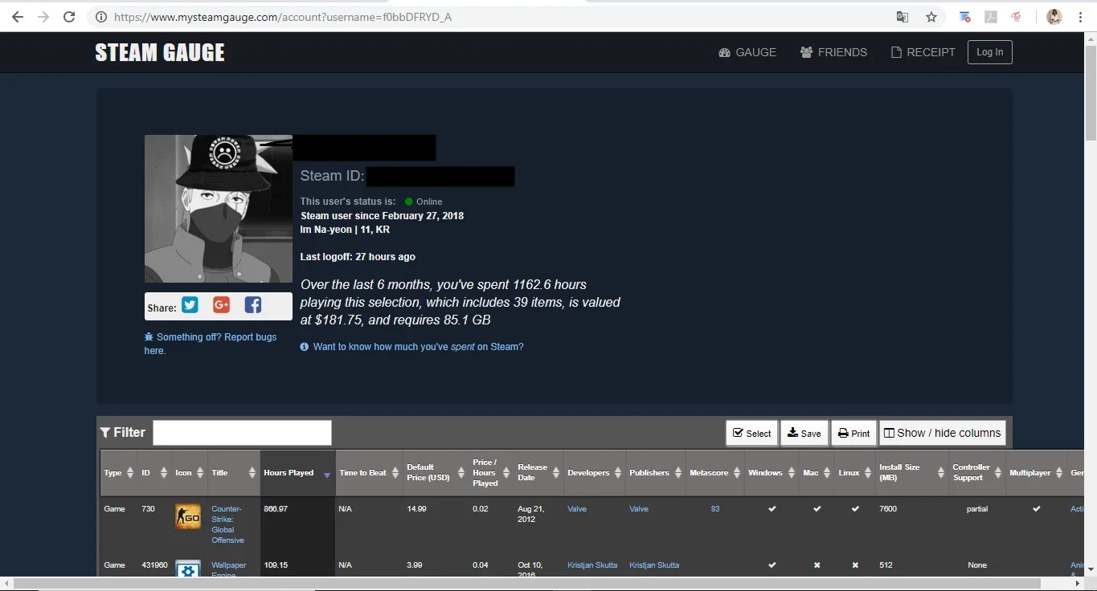
Task: Click the Counter-Strike game icon
Action: click(x=188, y=517)
